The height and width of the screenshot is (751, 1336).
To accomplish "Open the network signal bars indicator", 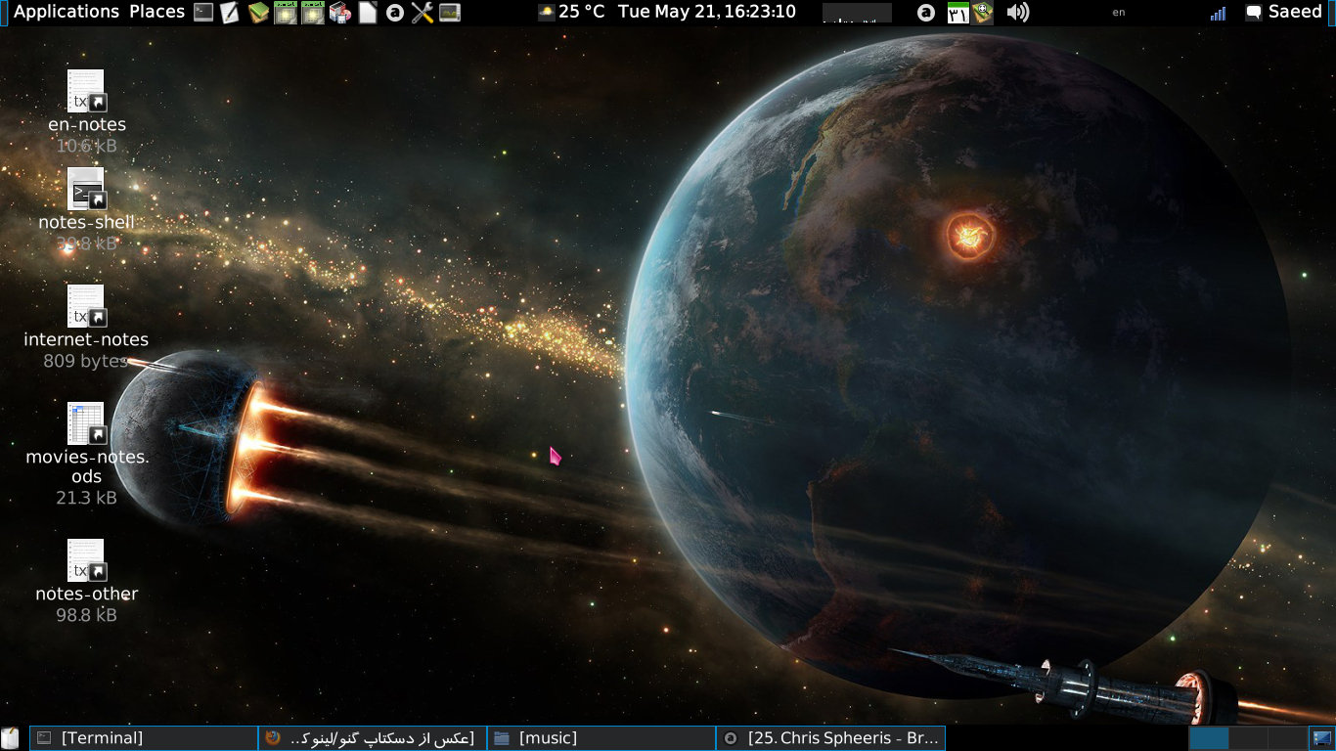I will (x=1219, y=13).
